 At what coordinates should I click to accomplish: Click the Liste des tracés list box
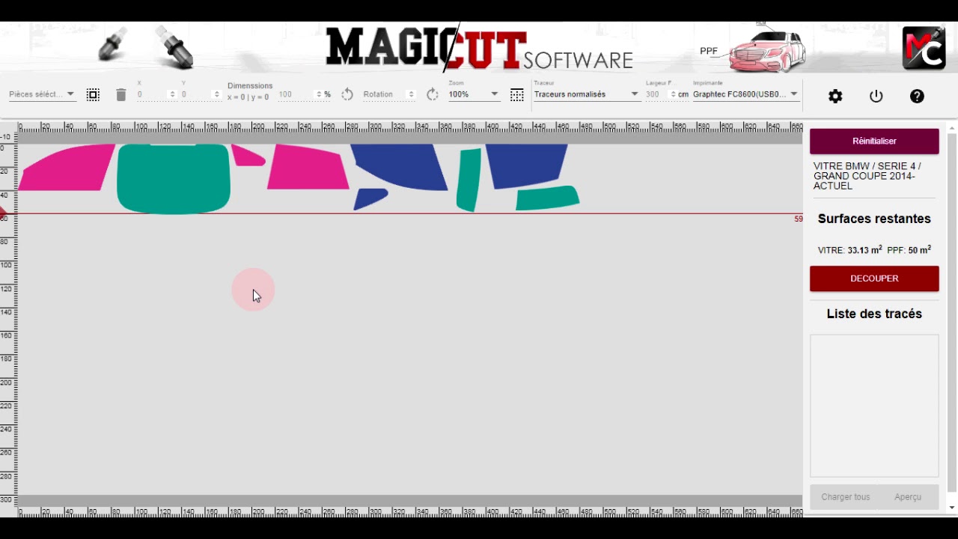click(x=874, y=406)
